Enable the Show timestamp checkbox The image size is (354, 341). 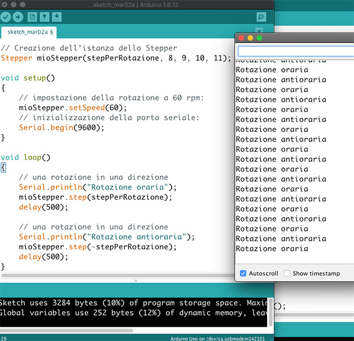click(287, 273)
